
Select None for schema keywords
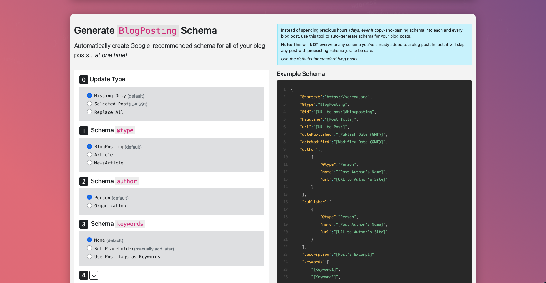coord(89,240)
